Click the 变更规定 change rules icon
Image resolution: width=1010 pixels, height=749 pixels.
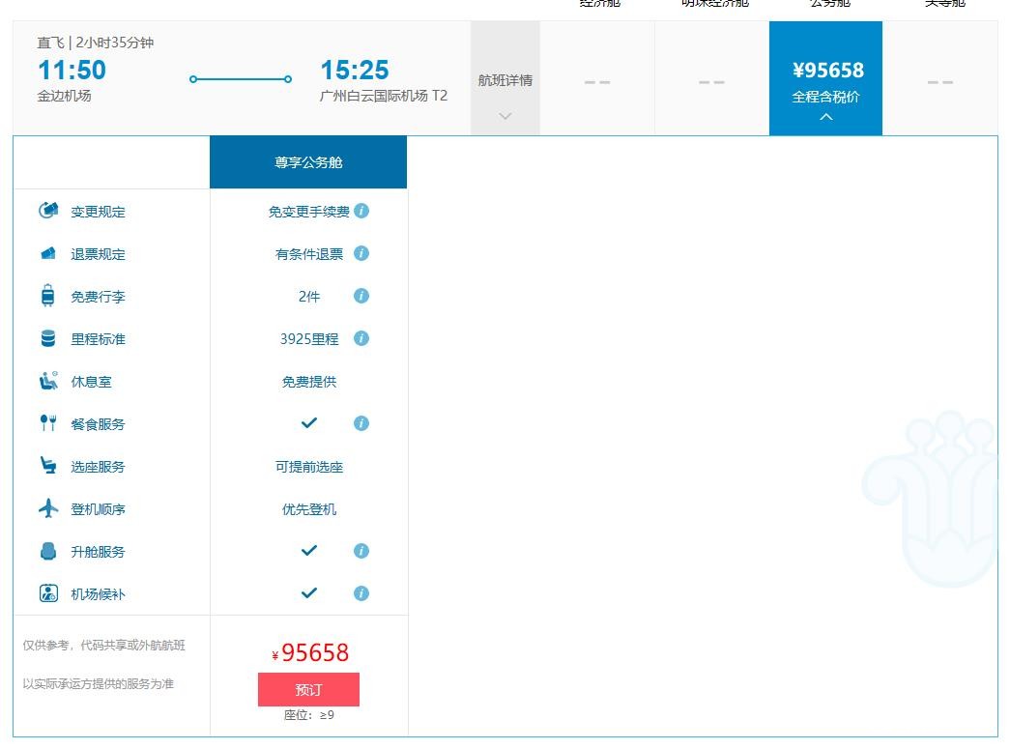pyautogui.click(x=48, y=210)
